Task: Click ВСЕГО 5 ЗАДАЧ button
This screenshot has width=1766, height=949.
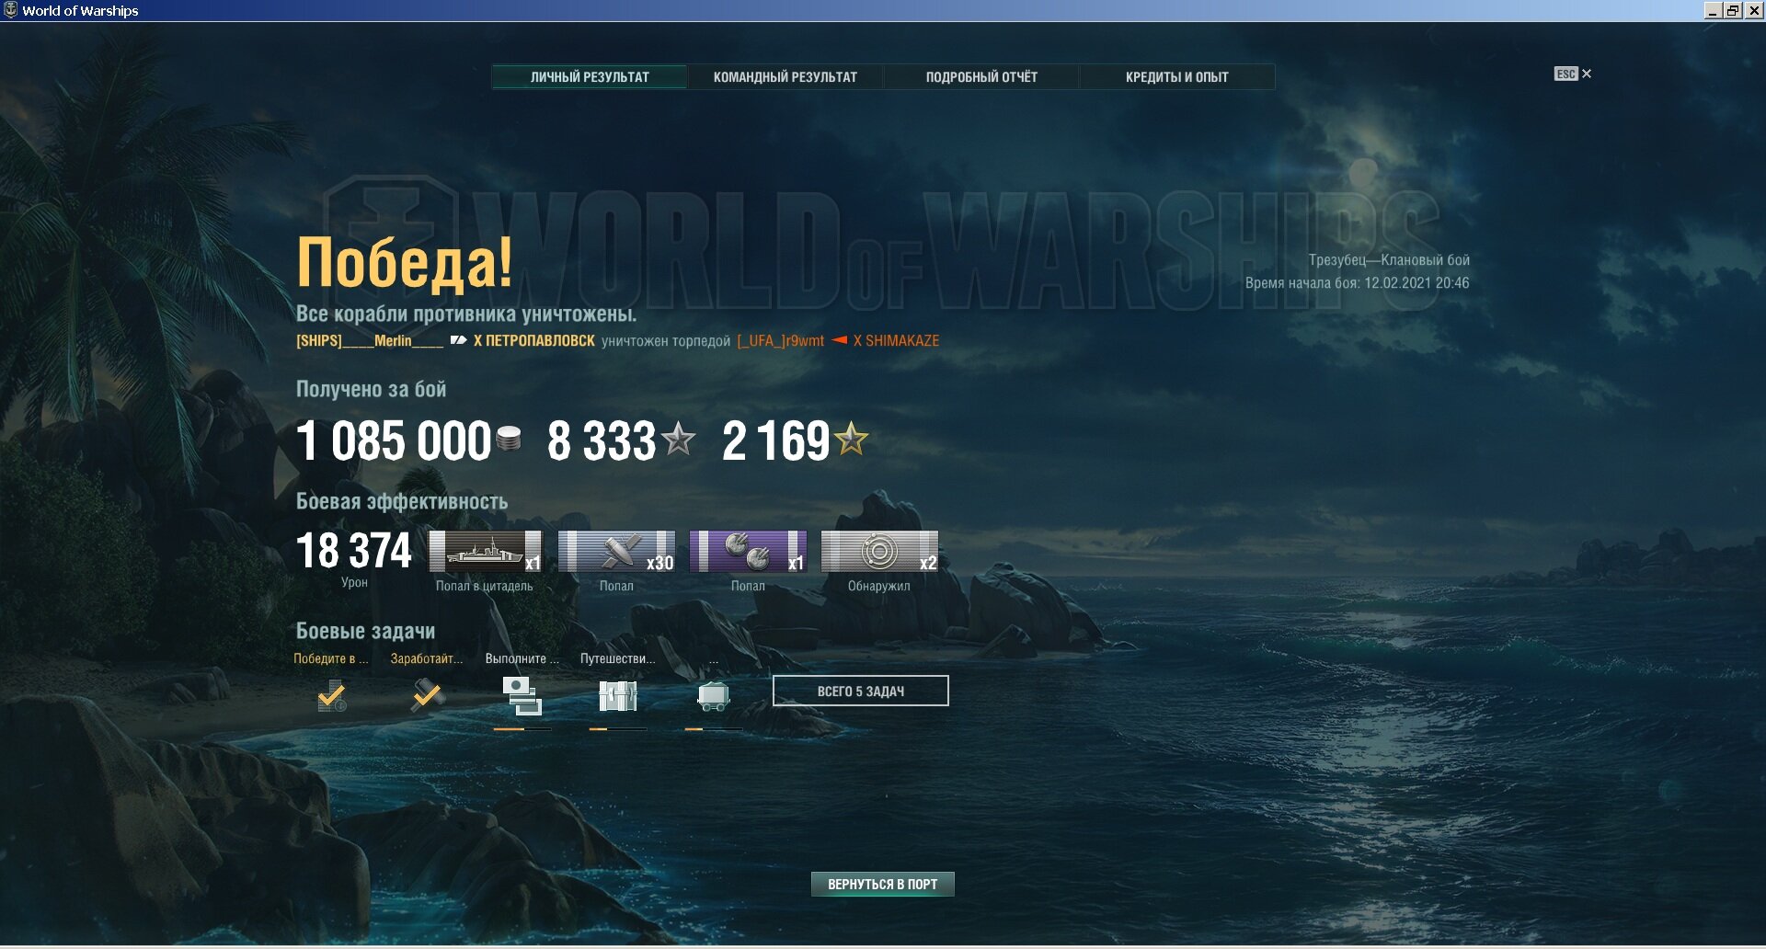Action: tap(860, 691)
